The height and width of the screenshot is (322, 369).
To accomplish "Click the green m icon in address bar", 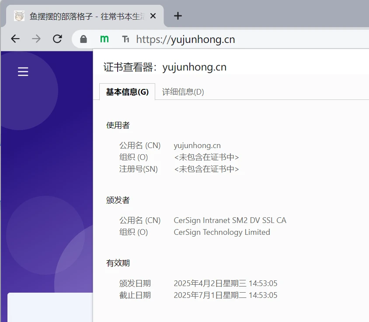I will tap(104, 39).
